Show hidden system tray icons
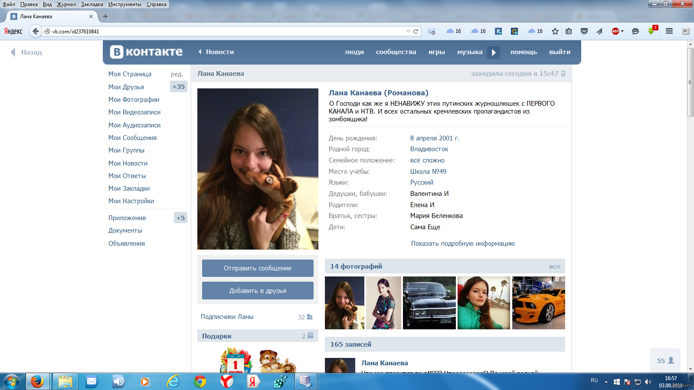 click(606, 382)
